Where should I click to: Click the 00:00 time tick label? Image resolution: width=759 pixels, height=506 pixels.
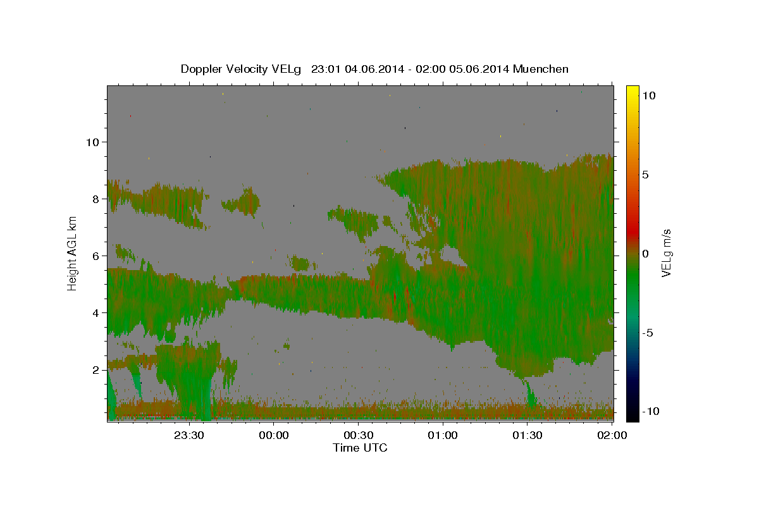(274, 435)
